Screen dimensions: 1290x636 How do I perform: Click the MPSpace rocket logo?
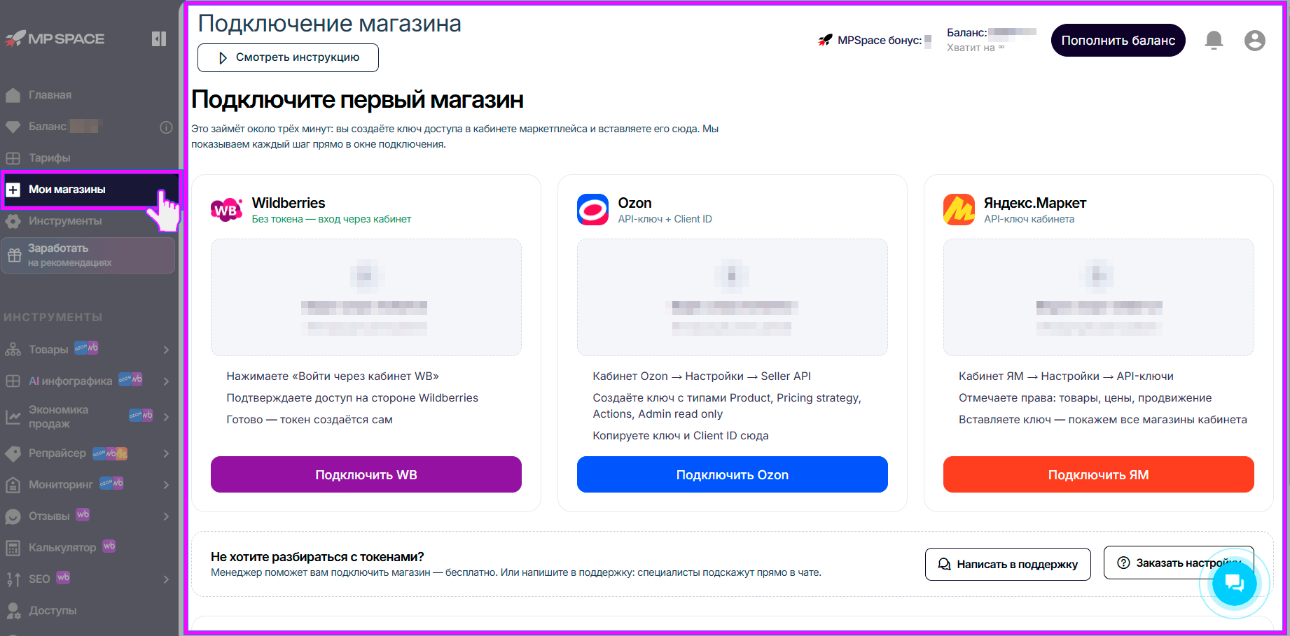coord(55,38)
